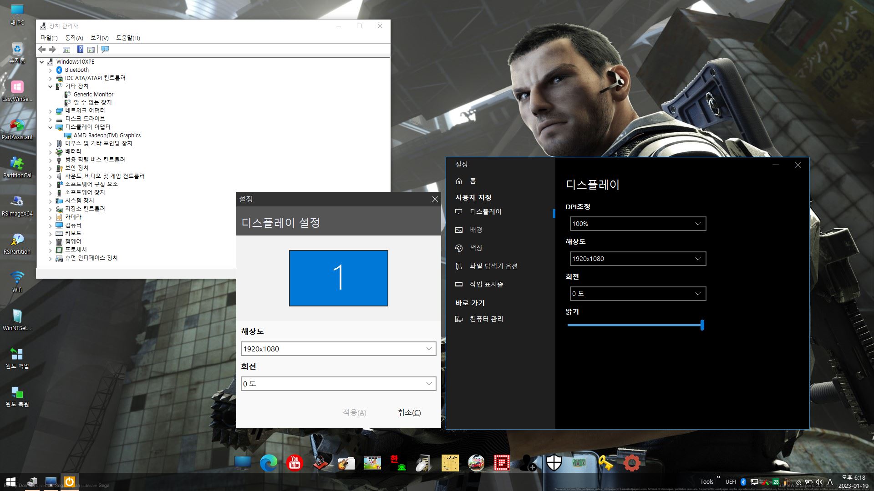Click the Tools overflow chevron on taskbar
This screenshot has width=874, height=491.
(718, 477)
